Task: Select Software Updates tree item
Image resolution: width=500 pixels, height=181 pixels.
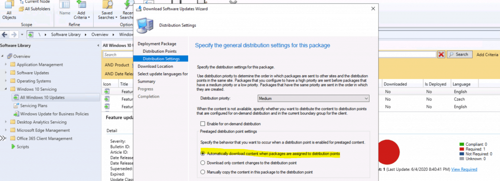Action: [33, 73]
